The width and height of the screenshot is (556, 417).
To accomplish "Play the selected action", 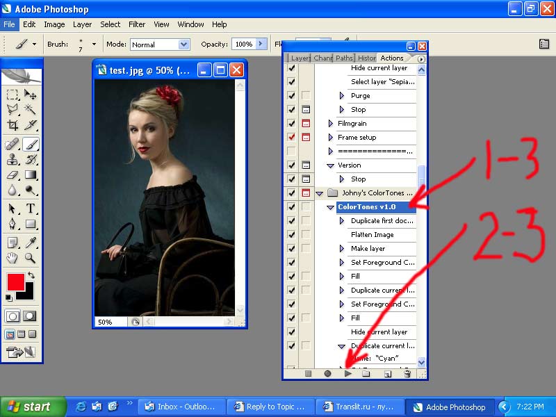I will click(348, 373).
